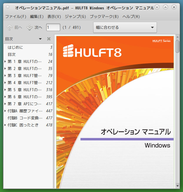Viewport: 183px width, 192px height.
Task: Select 付録A 履歴ファイ… entry
Action: coord(28,111)
